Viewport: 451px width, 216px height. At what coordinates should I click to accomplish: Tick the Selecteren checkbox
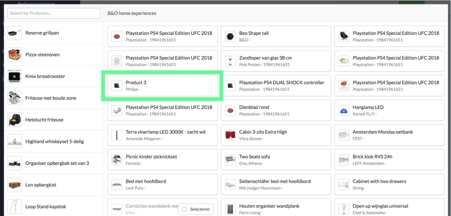coord(184,209)
